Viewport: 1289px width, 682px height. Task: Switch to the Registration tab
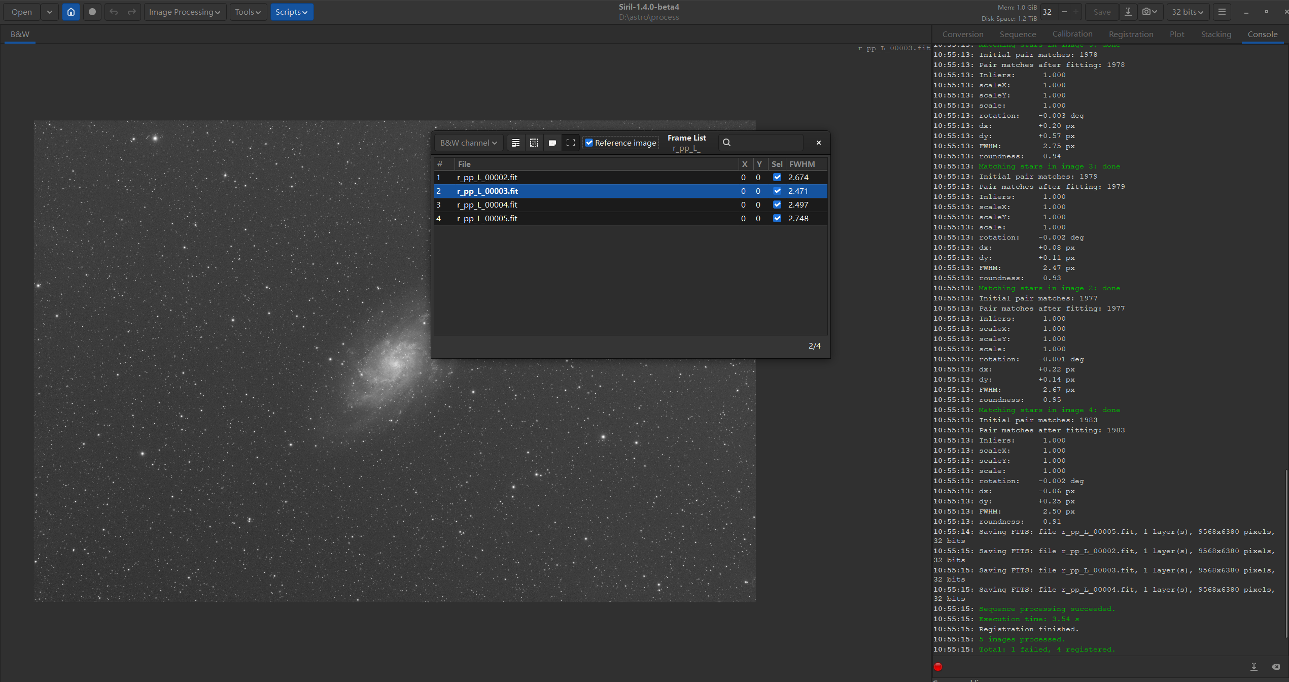coord(1131,34)
